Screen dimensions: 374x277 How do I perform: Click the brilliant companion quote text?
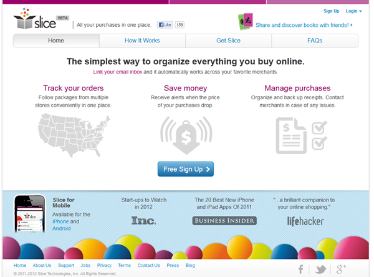coord(304,203)
